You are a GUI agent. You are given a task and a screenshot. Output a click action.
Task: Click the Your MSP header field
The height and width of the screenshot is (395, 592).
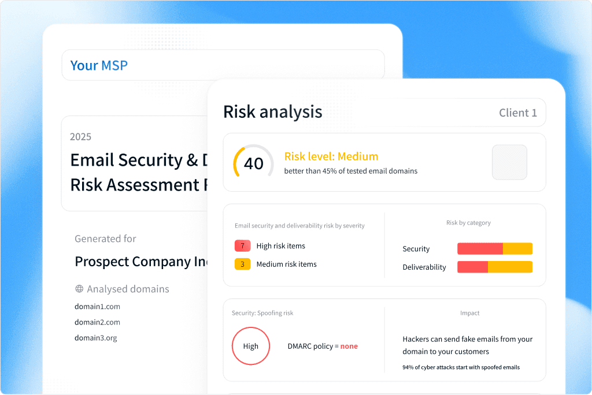[x=223, y=65]
